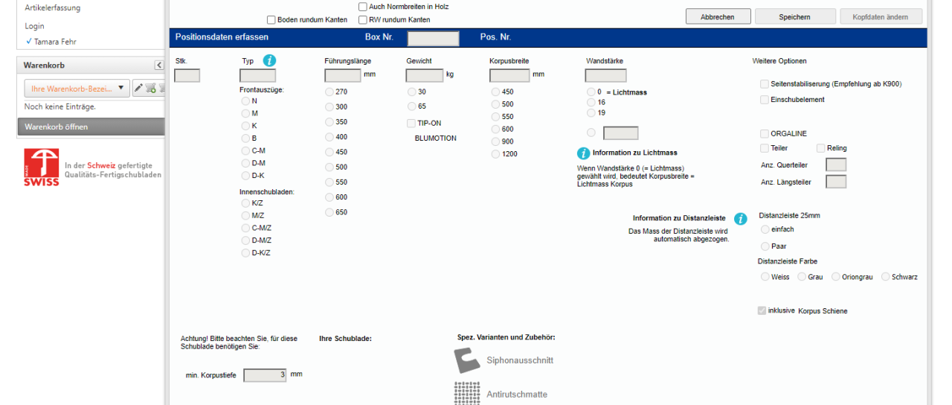Click the add-cart icon with green plus
The width and height of the screenshot is (952, 405).
(x=151, y=89)
